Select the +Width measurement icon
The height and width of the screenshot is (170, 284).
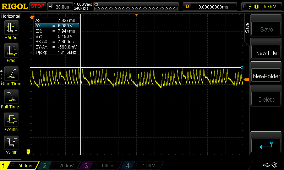click(x=11, y=119)
